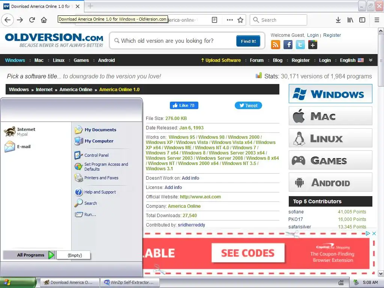
Task: Click the Facebook icon in site header
Action: (288, 45)
